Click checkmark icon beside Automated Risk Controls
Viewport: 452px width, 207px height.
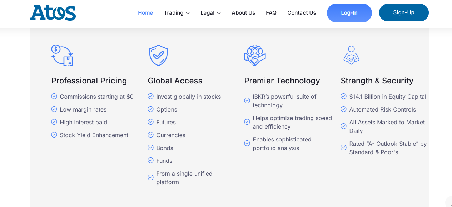coord(344,109)
